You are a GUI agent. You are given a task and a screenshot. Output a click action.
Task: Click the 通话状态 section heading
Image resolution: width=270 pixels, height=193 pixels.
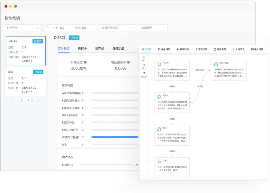point(67,157)
